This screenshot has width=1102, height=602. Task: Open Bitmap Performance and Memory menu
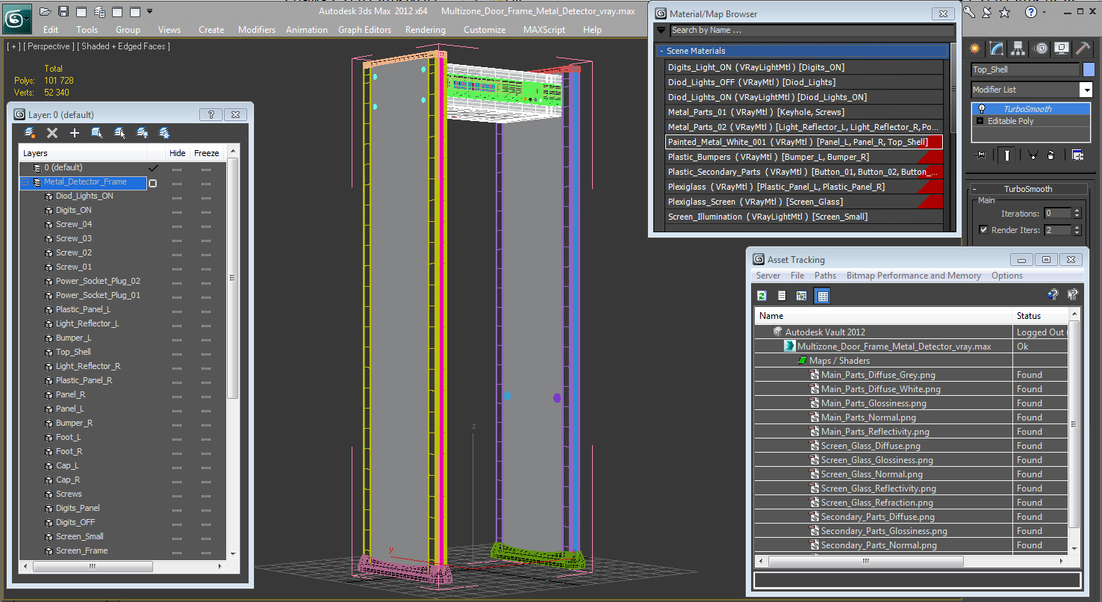pos(914,276)
